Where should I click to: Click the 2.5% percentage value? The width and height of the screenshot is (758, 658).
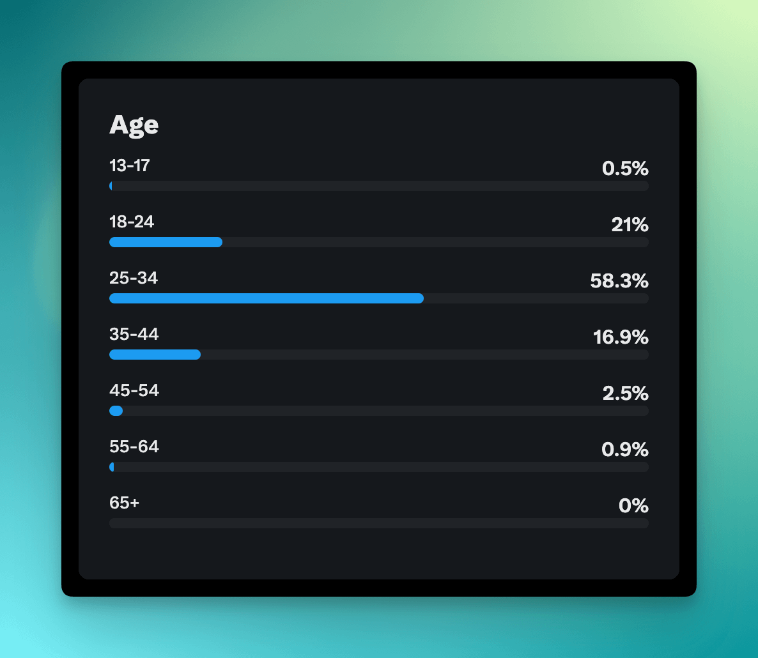click(x=626, y=394)
